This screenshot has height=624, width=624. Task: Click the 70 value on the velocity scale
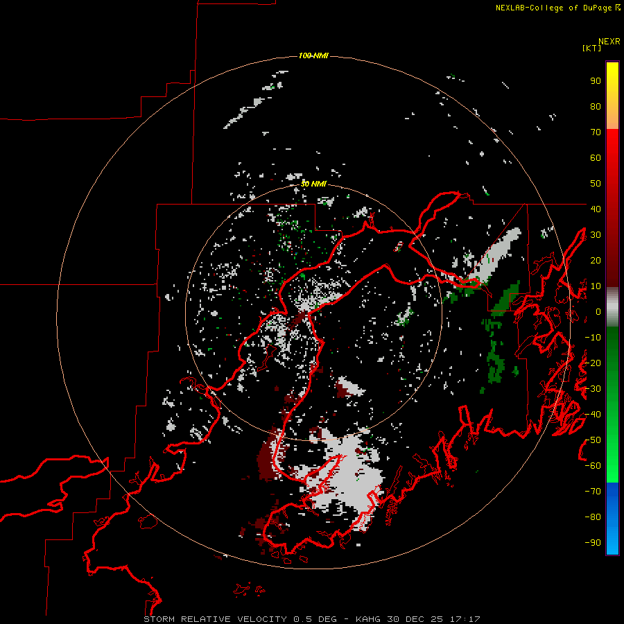(596, 132)
